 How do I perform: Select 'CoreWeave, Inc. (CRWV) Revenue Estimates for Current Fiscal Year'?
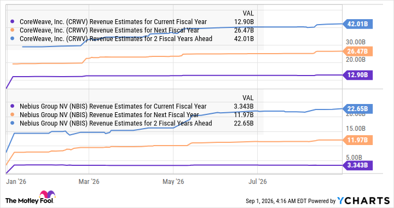coord(113,22)
